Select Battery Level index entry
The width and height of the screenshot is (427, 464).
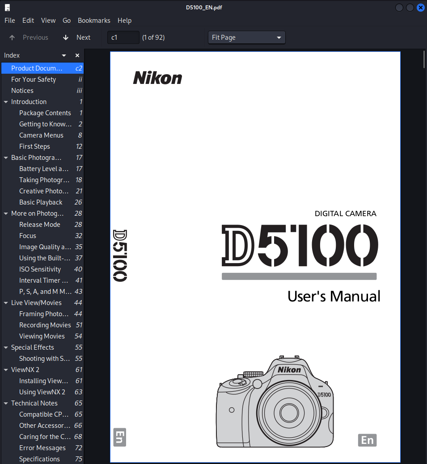point(42,169)
